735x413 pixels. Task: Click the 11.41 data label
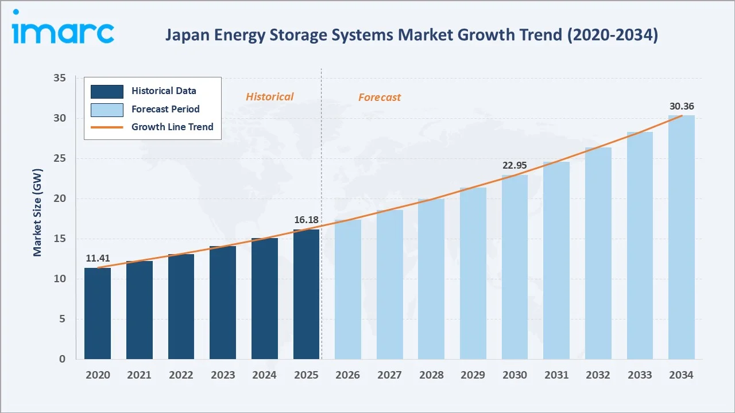(x=98, y=258)
